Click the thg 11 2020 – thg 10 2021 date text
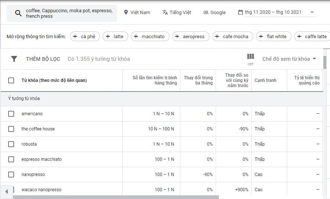Image resolution: width=330 pixels, height=199 pixels. tap(273, 12)
